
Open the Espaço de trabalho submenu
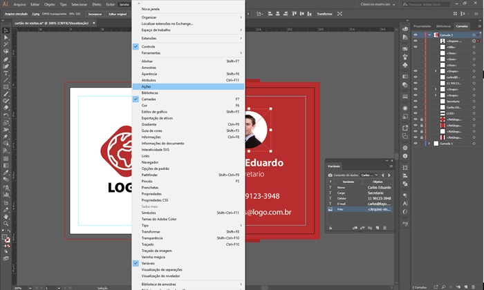[x=188, y=30]
